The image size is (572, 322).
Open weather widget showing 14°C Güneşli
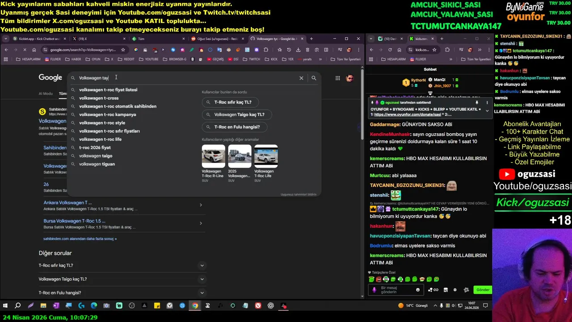tap(413, 306)
